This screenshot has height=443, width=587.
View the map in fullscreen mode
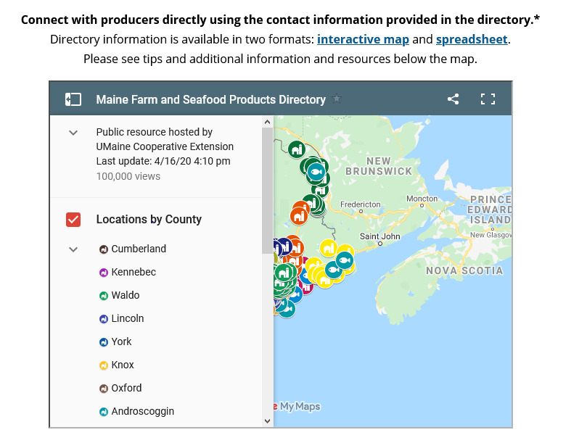point(488,99)
